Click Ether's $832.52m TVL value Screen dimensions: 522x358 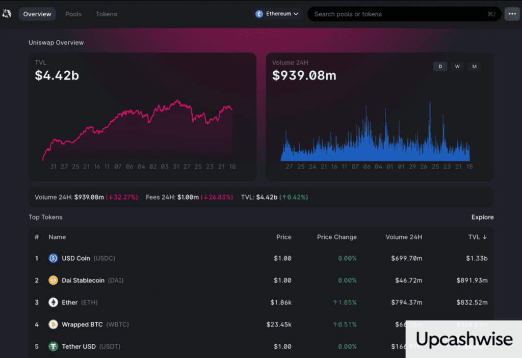pyautogui.click(x=472, y=302)
